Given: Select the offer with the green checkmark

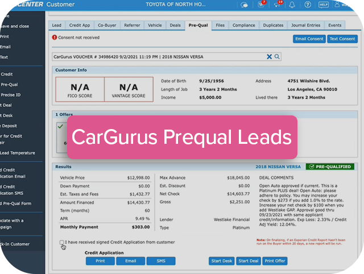Looking at the screenshot, I should tap(61, 127).
